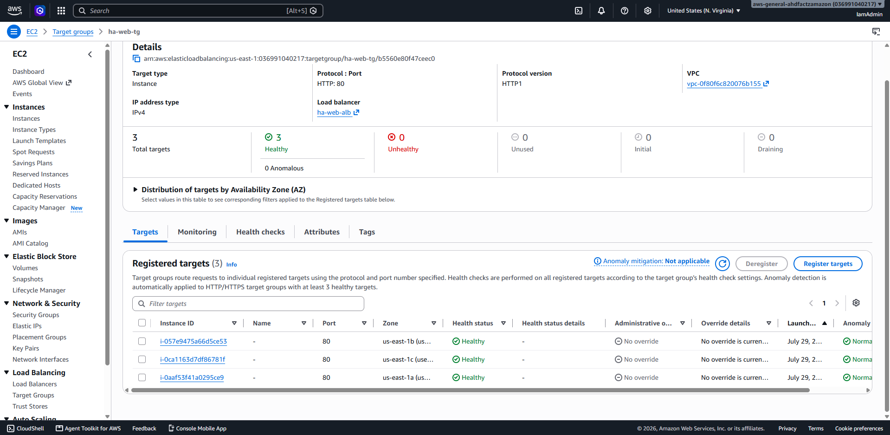Collapse the Load Balancing section
Viewport: 890px width, 435px height.
(6, 372)
